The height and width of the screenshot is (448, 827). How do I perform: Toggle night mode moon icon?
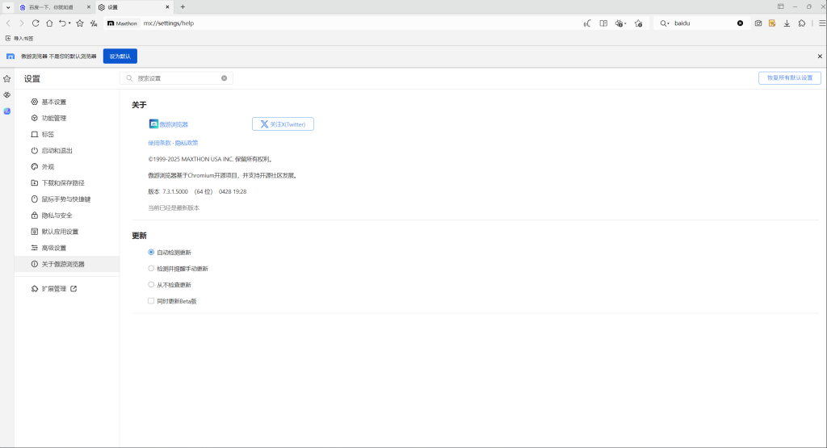click(587, 23)
